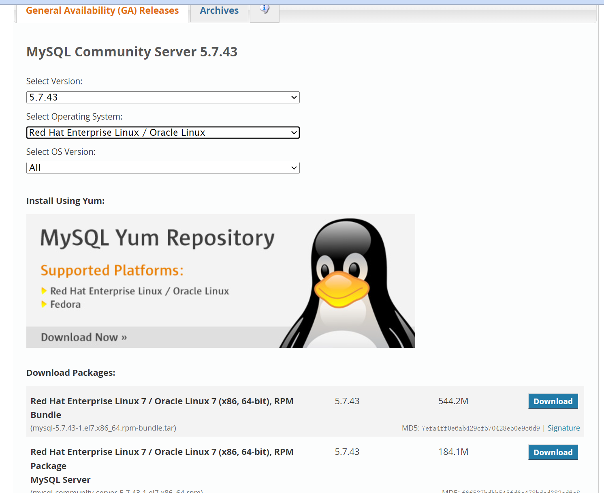The width and height of the screenshot is (604, 493).
Task: Click the 'Select Version:' label
Action: click(x=54, y=81)
